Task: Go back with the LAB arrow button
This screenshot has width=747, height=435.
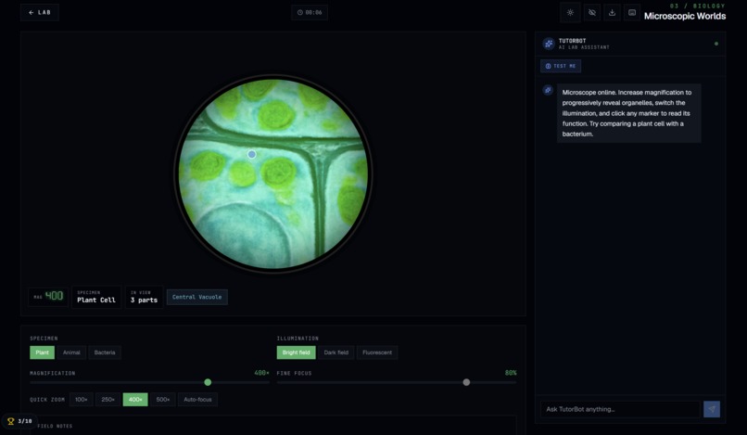Action: pos(40,12)
